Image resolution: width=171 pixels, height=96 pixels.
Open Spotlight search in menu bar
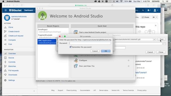163,1
